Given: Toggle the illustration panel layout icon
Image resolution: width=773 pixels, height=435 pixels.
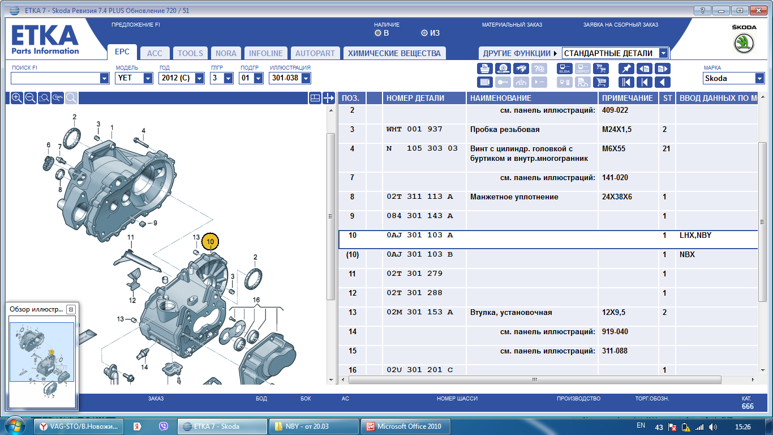Looking at the screenshot, I should point(315,98).
